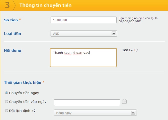This screenshot has height=120, width=168.
Task: Click the transfer date input field
Action: 87,102
